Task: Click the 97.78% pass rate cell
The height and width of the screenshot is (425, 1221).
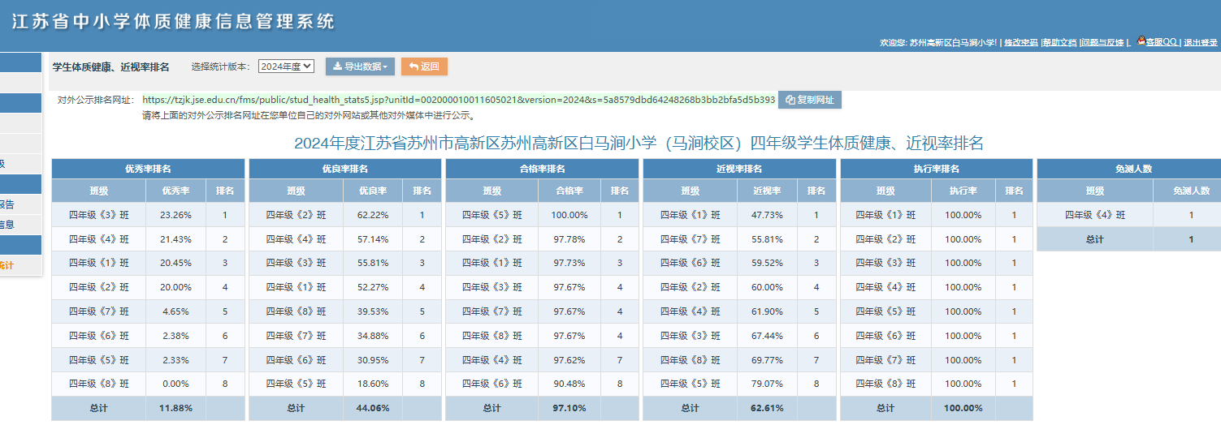Action: click(x=569, y=239)
